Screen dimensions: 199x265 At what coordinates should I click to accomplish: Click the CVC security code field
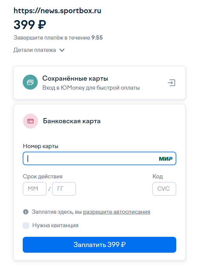[x=164, y=189]
